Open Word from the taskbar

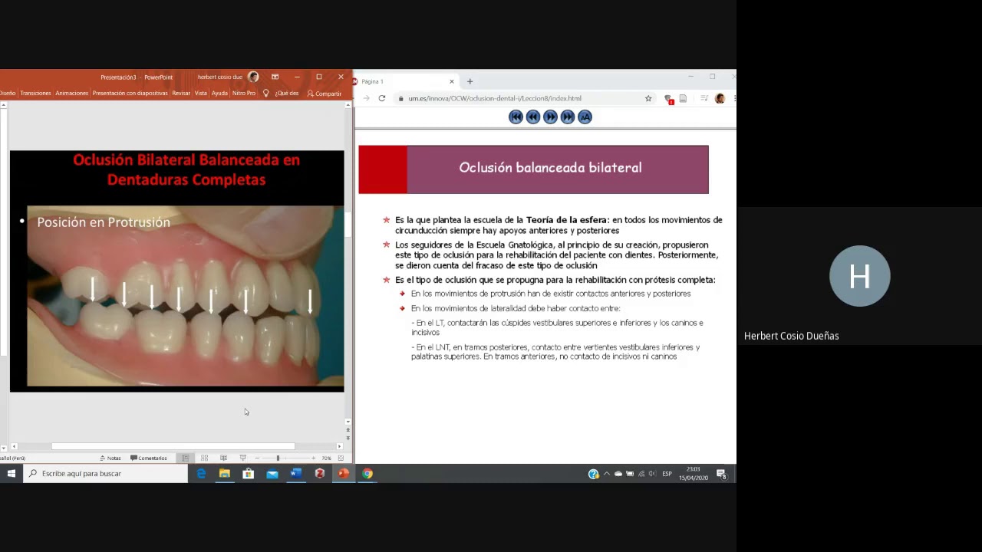[x=296, y=474]
